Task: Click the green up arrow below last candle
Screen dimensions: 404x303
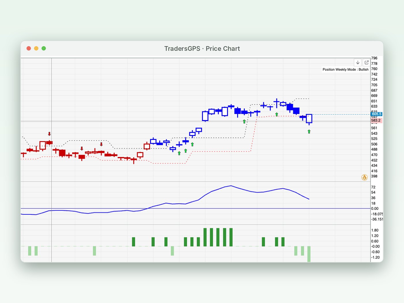Action: point(309,132)
